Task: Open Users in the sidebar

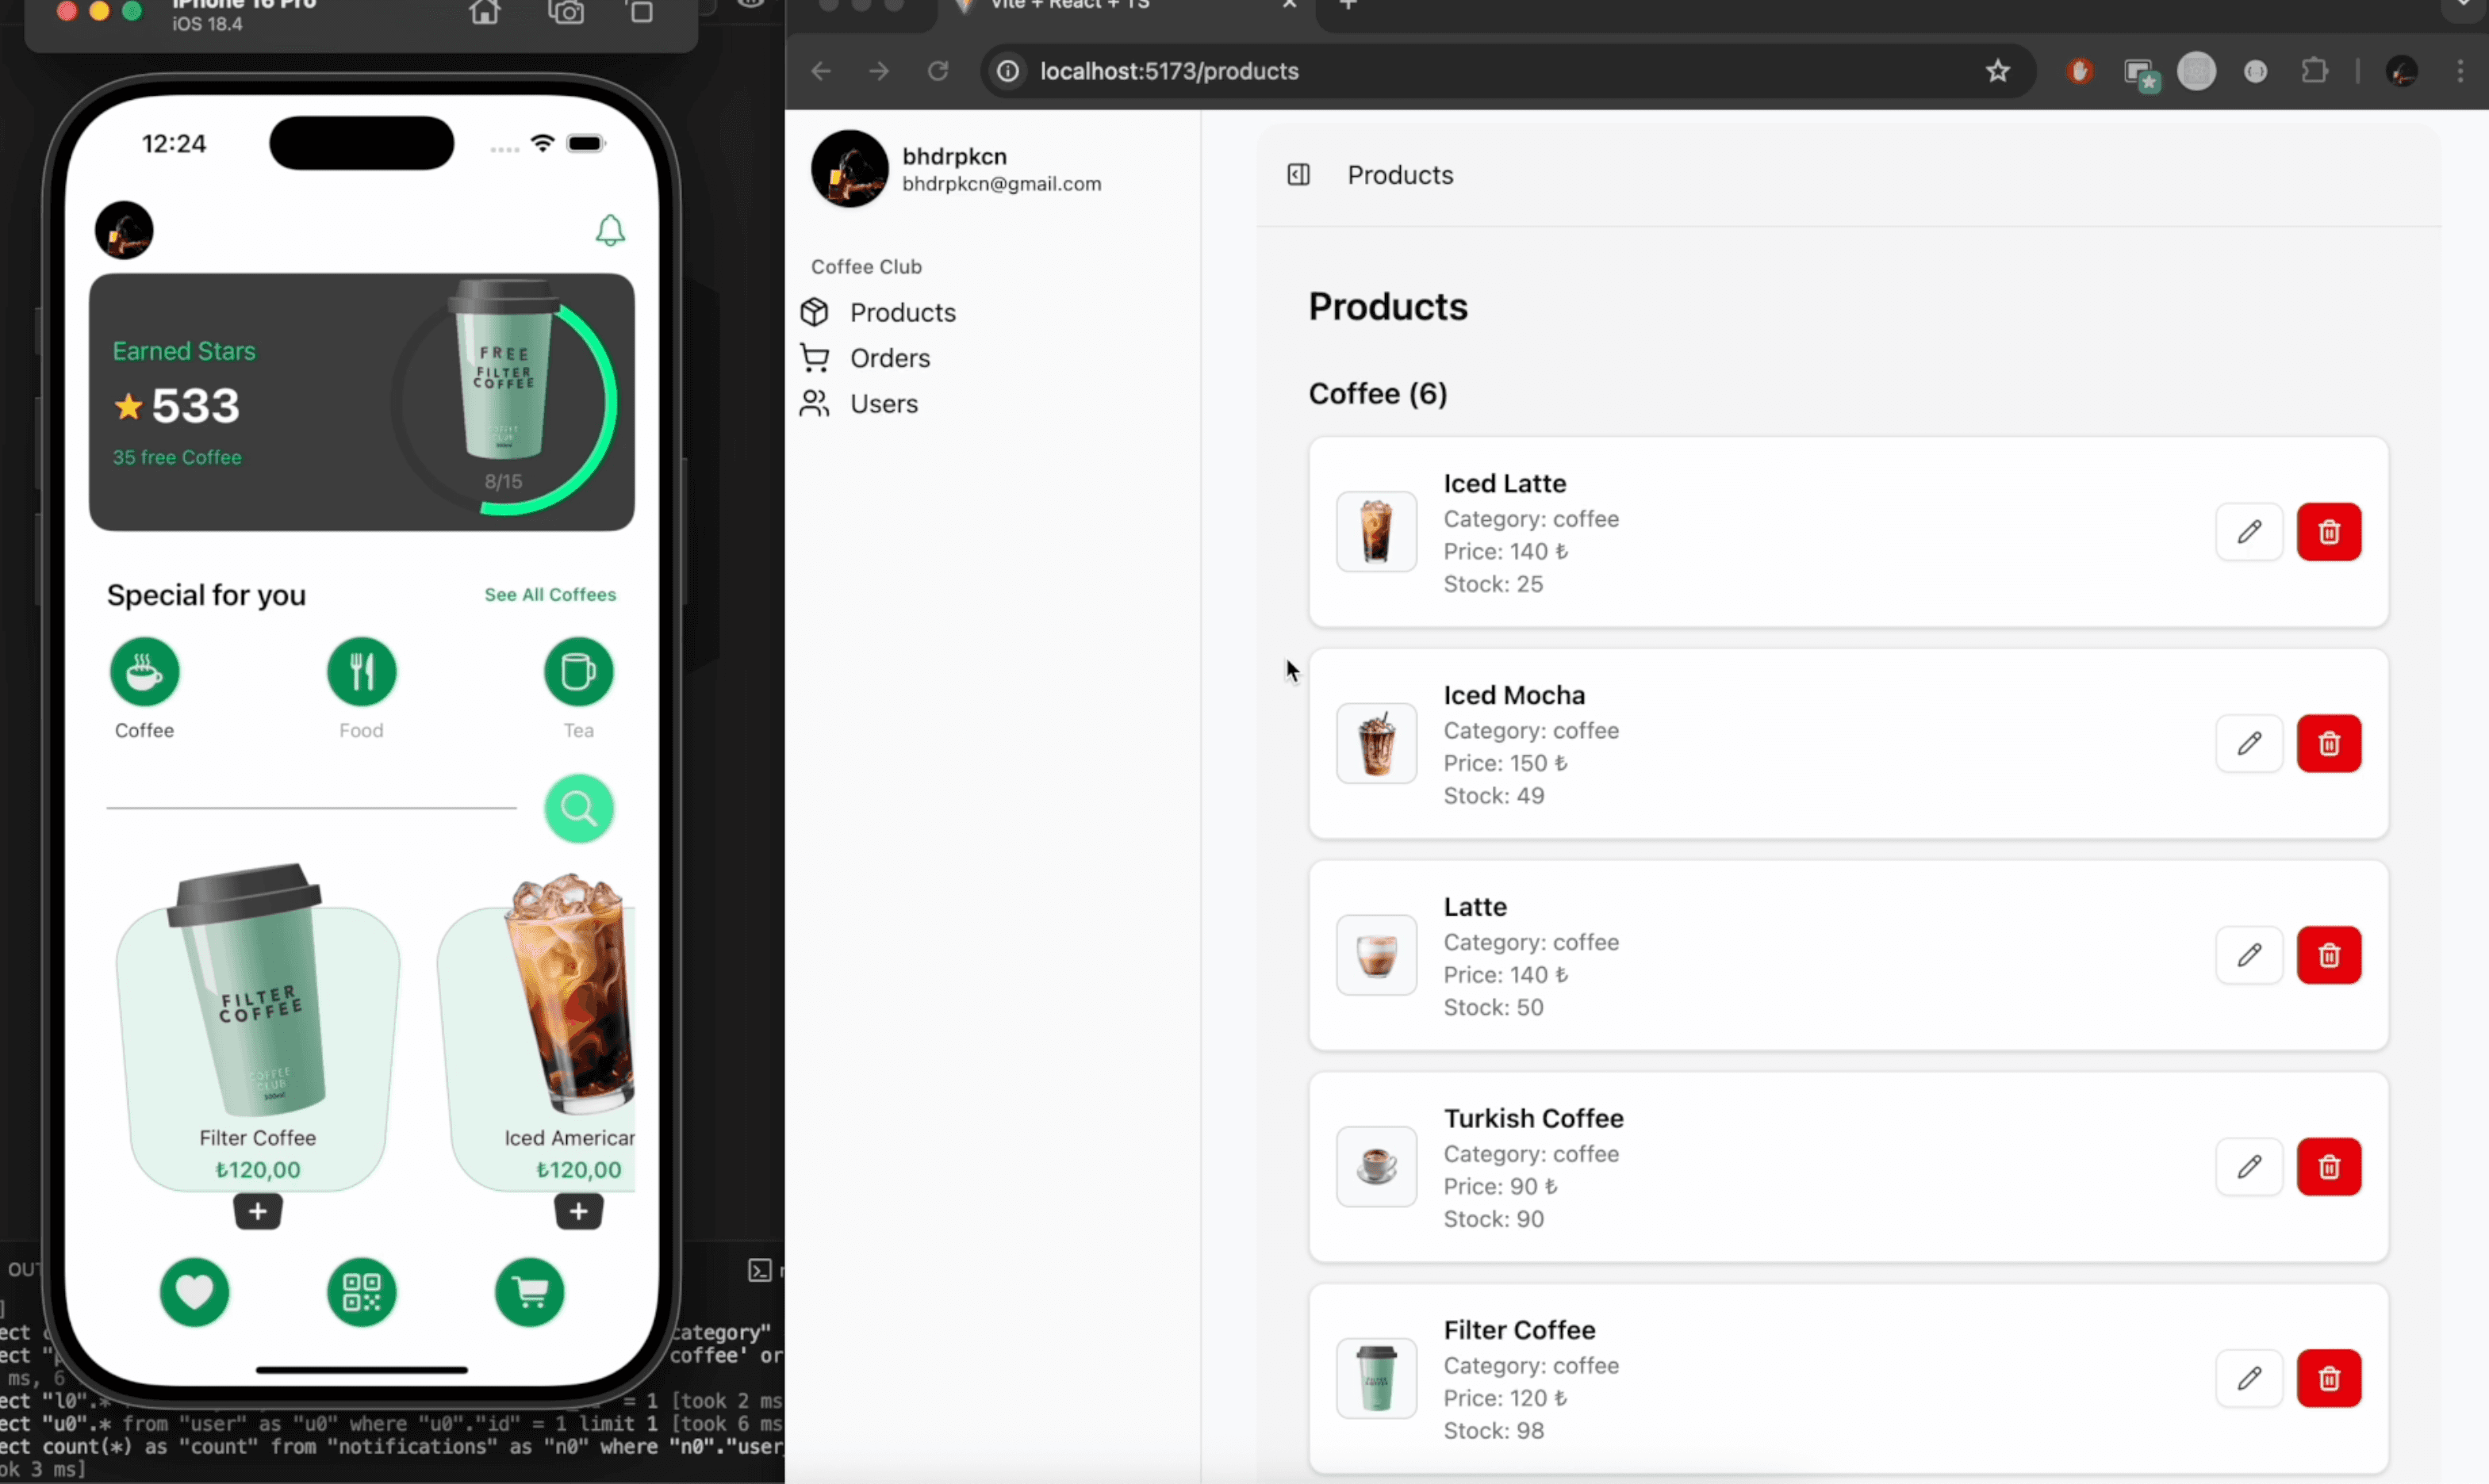Action: tap(882, 404)
